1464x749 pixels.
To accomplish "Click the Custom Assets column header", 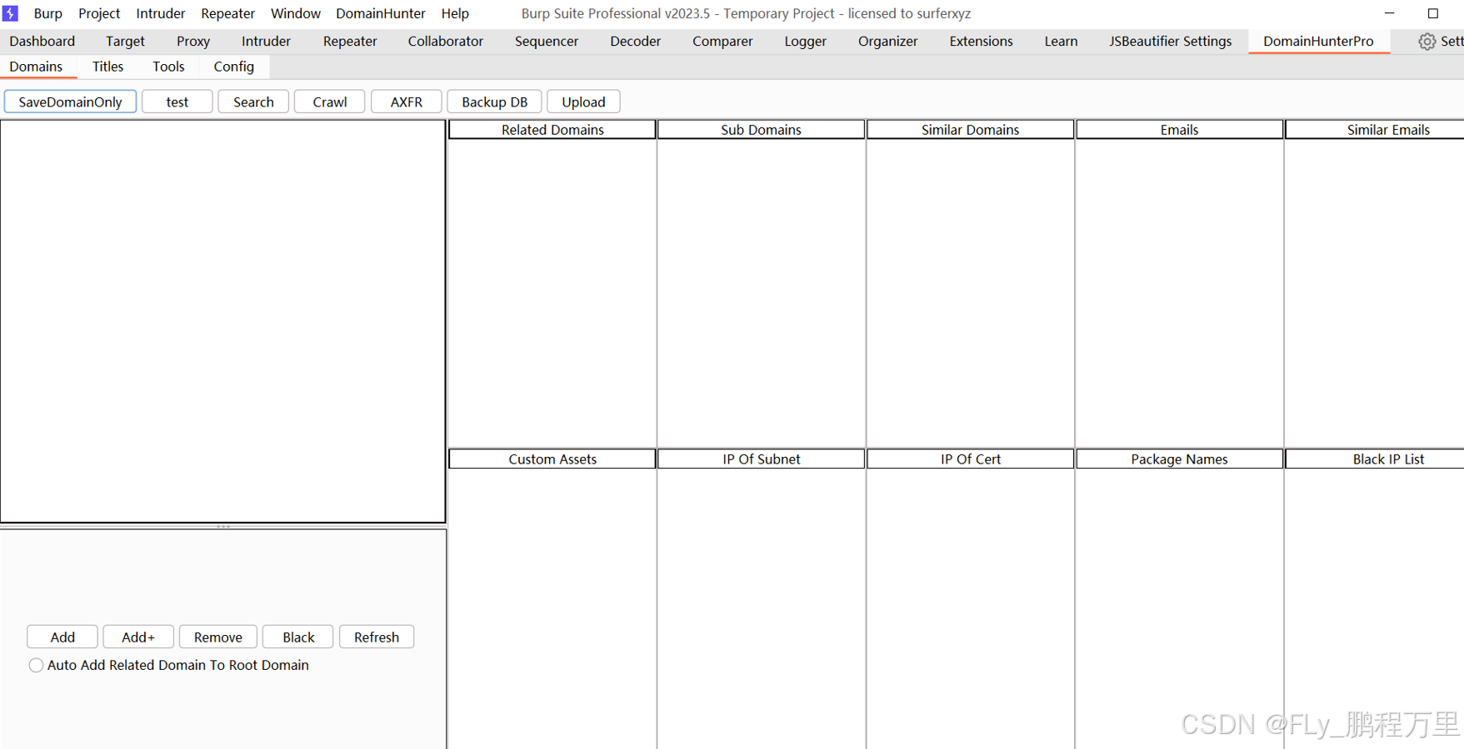I will 552,459.
